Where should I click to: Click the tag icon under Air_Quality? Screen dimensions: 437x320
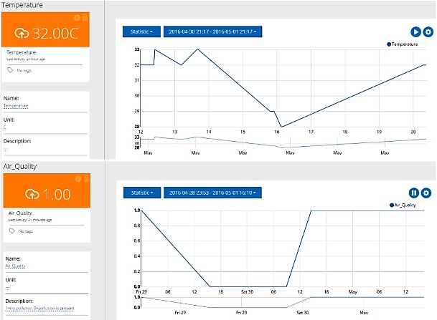[10, 231]
